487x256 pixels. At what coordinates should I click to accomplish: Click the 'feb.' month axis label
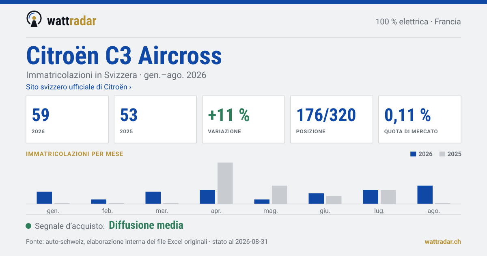(108, 211)
